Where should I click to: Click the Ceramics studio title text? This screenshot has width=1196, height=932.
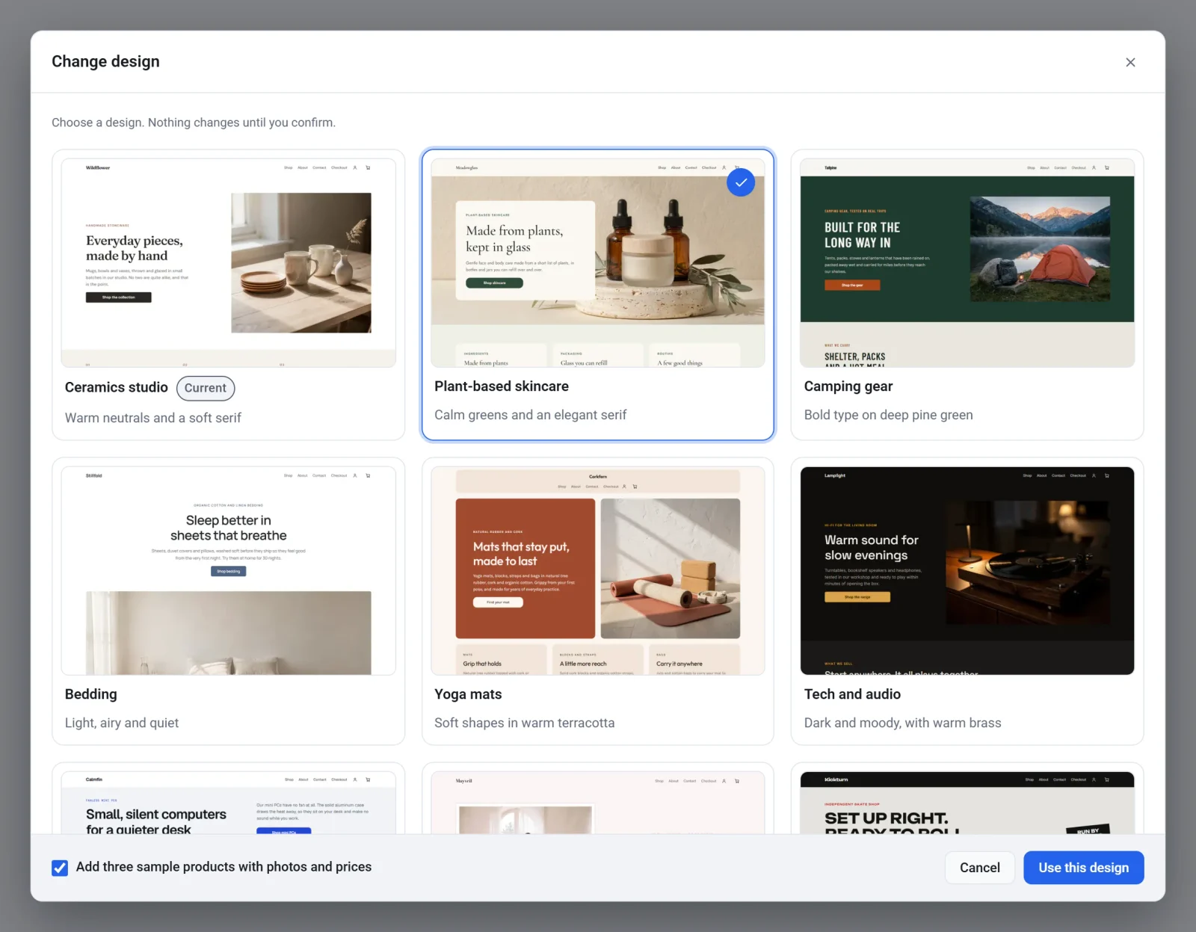pos(117,387)
